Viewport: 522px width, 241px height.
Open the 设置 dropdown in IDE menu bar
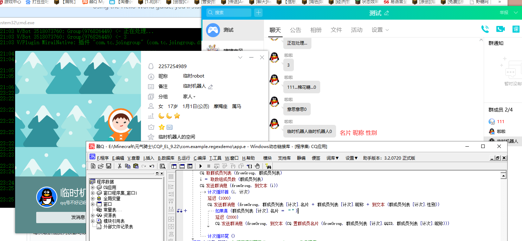(x=352, y=158)
